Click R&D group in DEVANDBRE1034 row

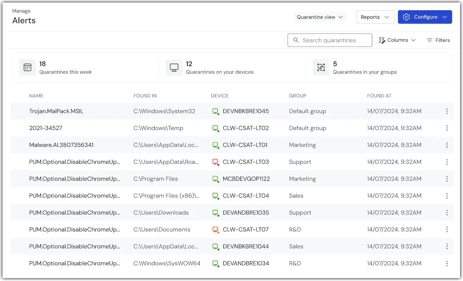[x=295, y=263]
